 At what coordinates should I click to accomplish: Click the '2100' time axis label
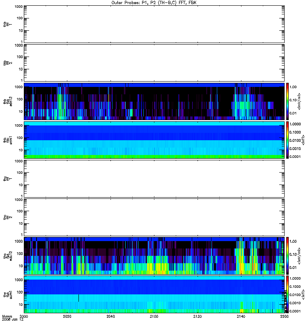[x=154, y=317]
